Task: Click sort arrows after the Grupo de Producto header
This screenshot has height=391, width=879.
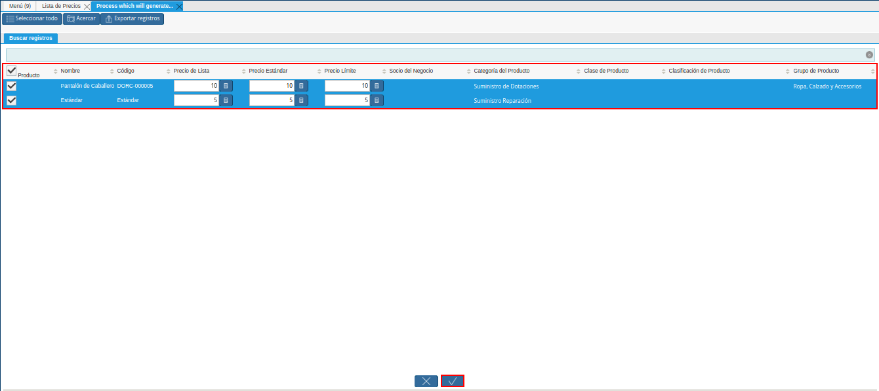Action: 872,71
